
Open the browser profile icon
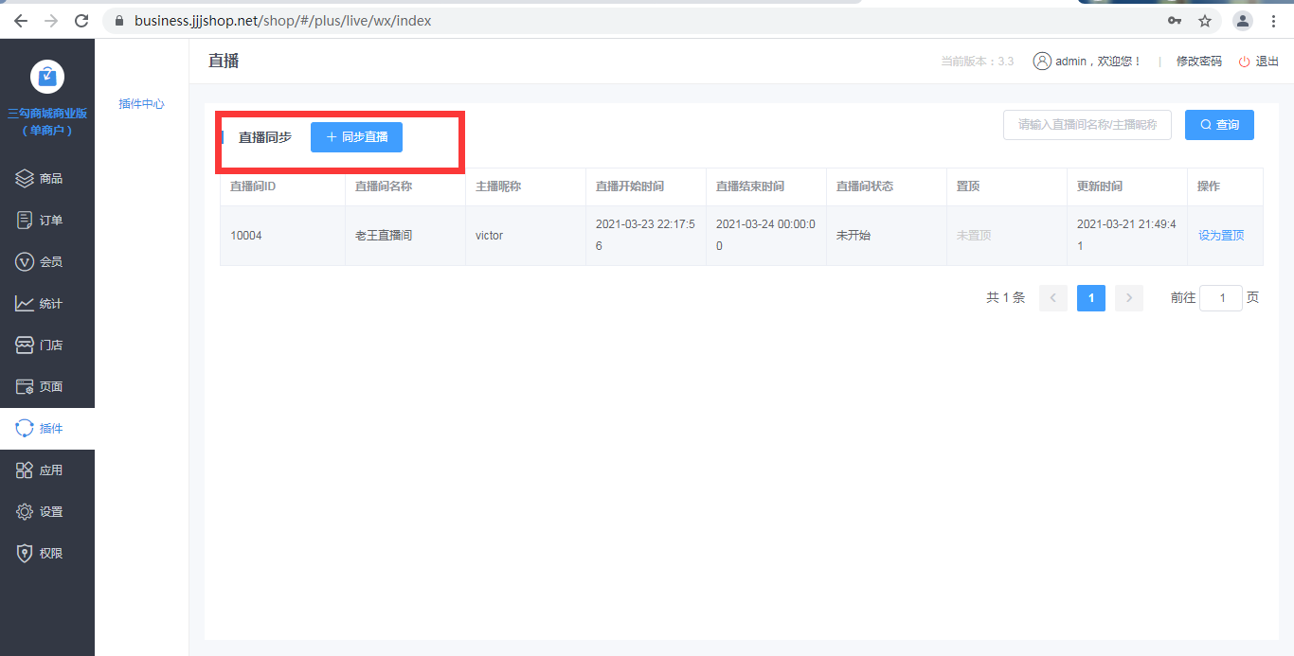(1243, 21)
